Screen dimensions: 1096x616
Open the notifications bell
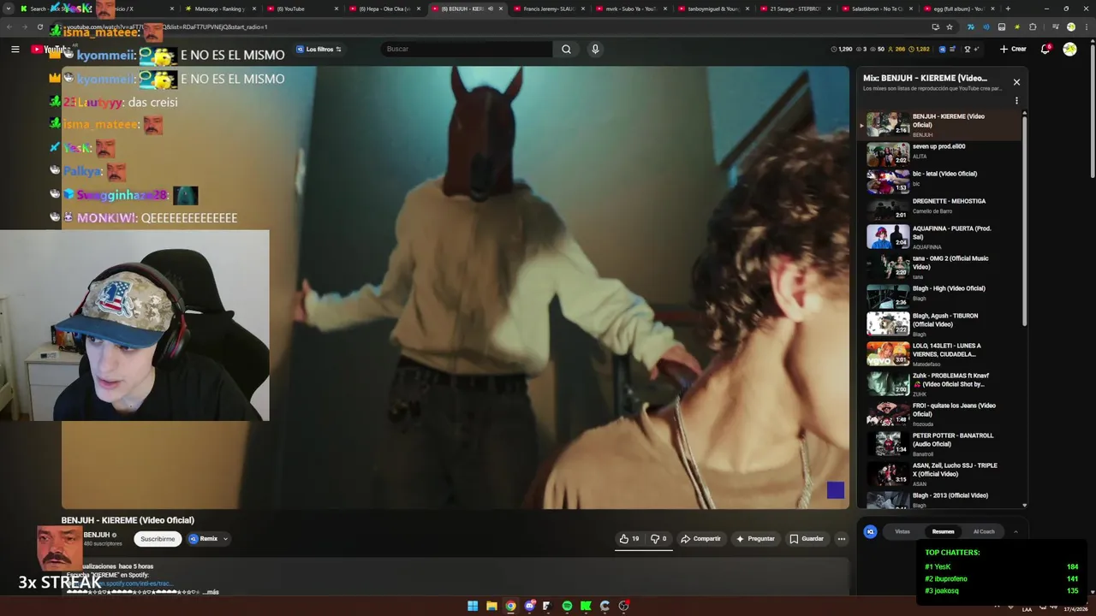(1045, 49)
